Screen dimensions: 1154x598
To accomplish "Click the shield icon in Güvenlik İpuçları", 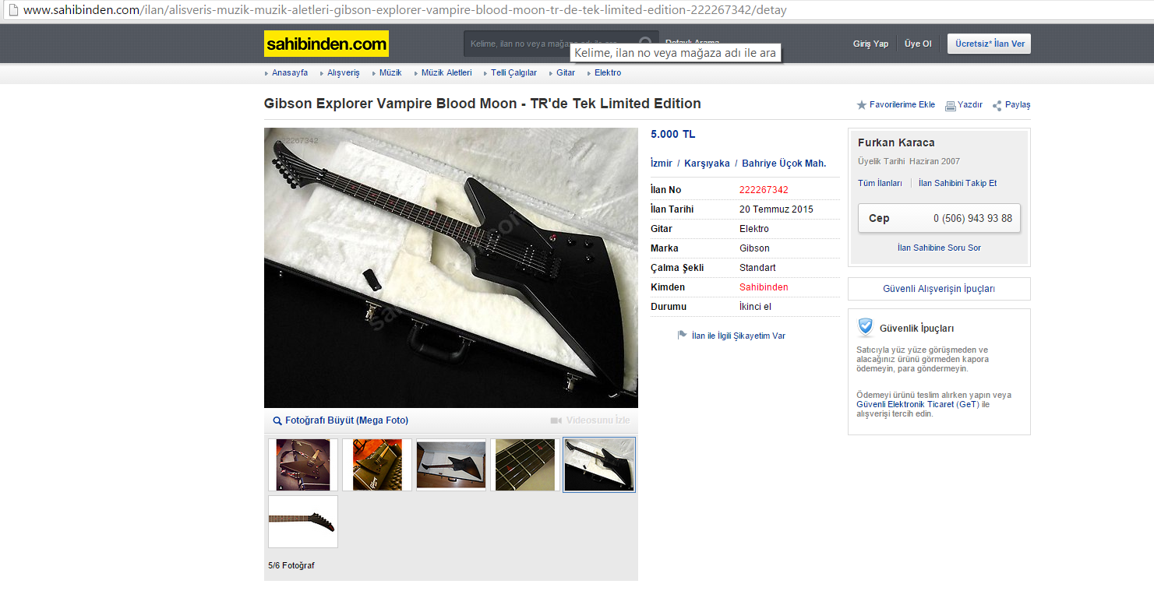I will click(866, 326).
